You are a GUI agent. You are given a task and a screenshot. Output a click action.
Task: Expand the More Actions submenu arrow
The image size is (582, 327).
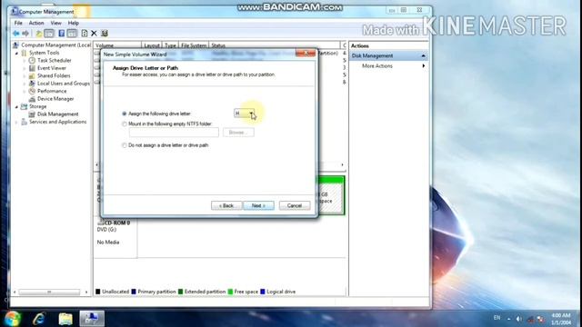click(424, 66)
